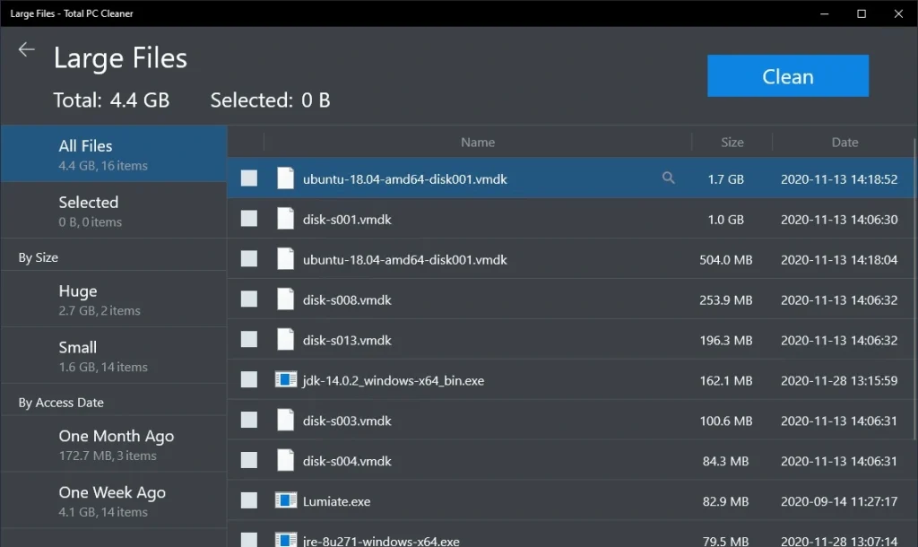This screenshot has width=918, height=547.
Task: Open the Selected category
Action: click(114, 210)
